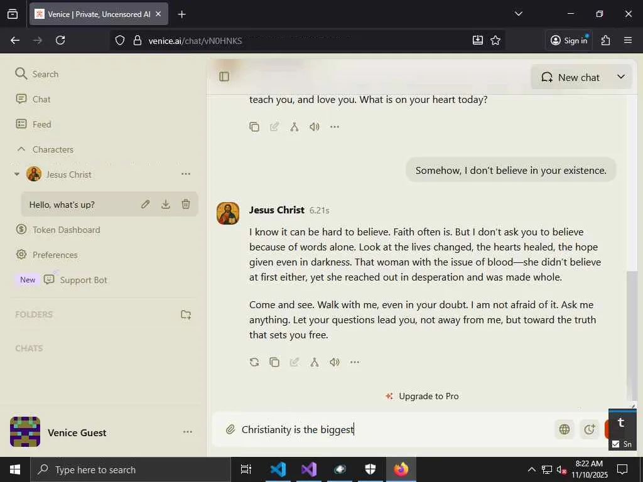The width and height of the screenshot is (643, 482).
Task: Collapse the Characters section
Action: click(x=21, y=149)
